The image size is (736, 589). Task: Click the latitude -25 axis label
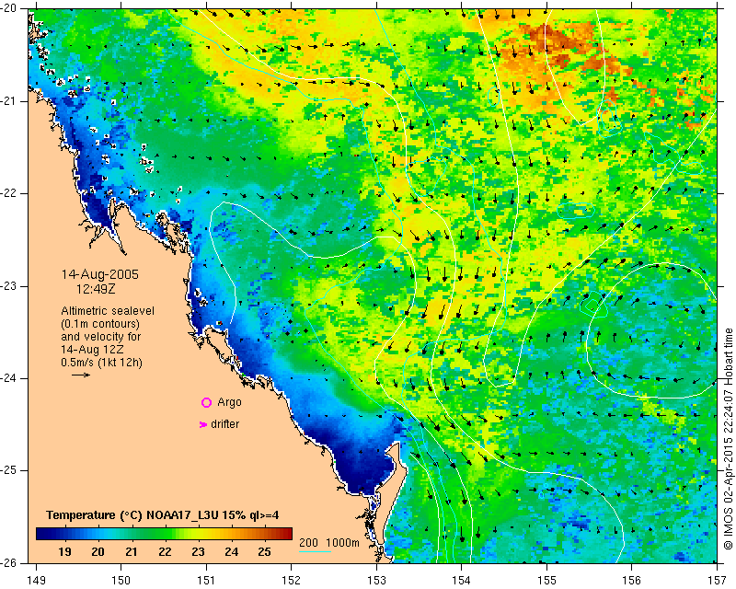9,470
